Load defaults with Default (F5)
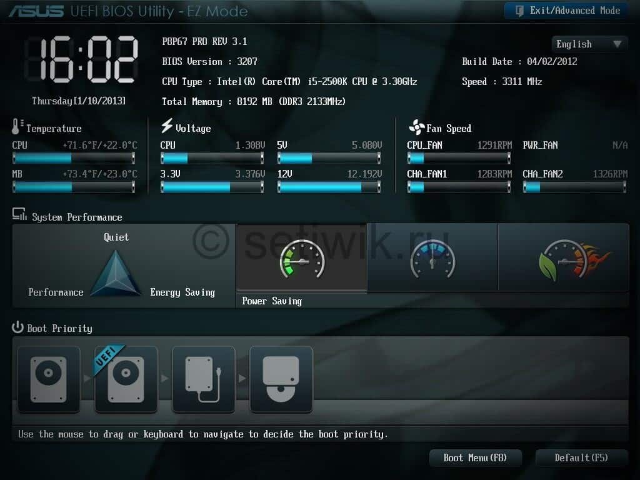This screenshot has height=480, width=640. click(582, 457)
